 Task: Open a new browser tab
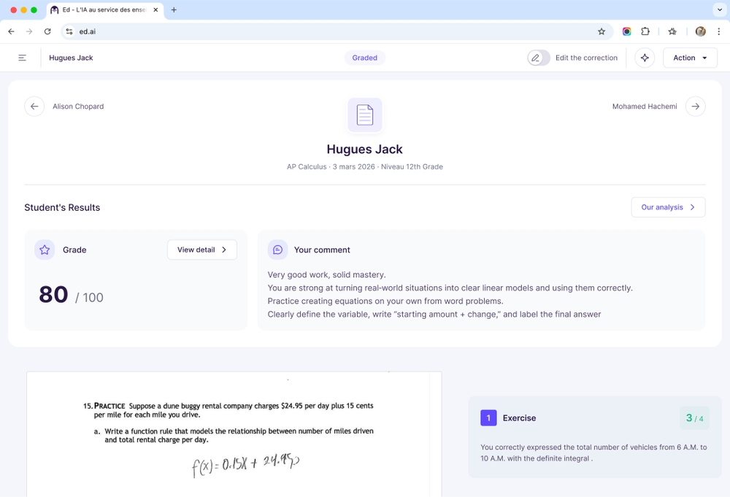click(174, 9)
